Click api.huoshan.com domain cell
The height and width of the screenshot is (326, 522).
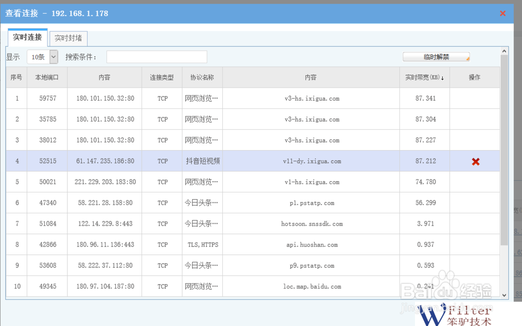(311, 245)
